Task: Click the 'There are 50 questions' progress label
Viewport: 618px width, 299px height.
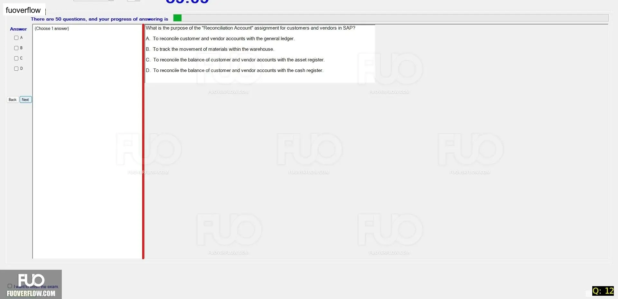Action: tap(99, 19)
